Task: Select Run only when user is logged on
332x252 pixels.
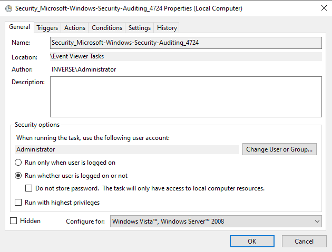Action: coord(18,163)
